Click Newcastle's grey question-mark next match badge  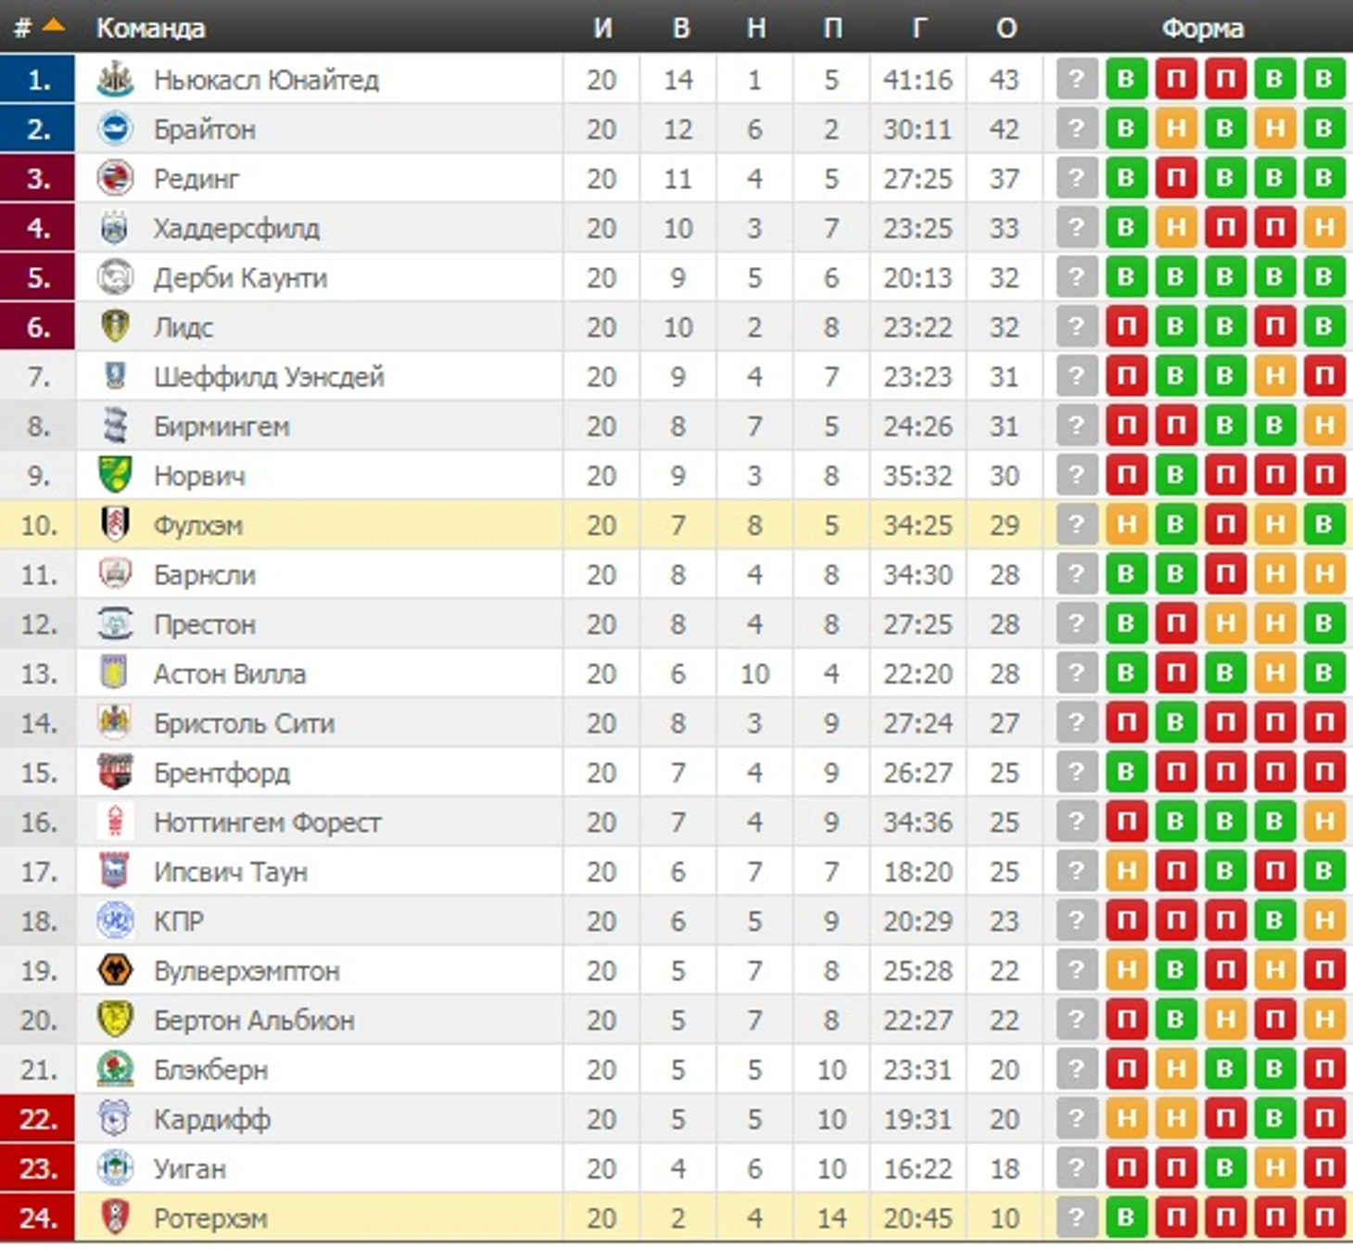click(x=1076, y=80)
